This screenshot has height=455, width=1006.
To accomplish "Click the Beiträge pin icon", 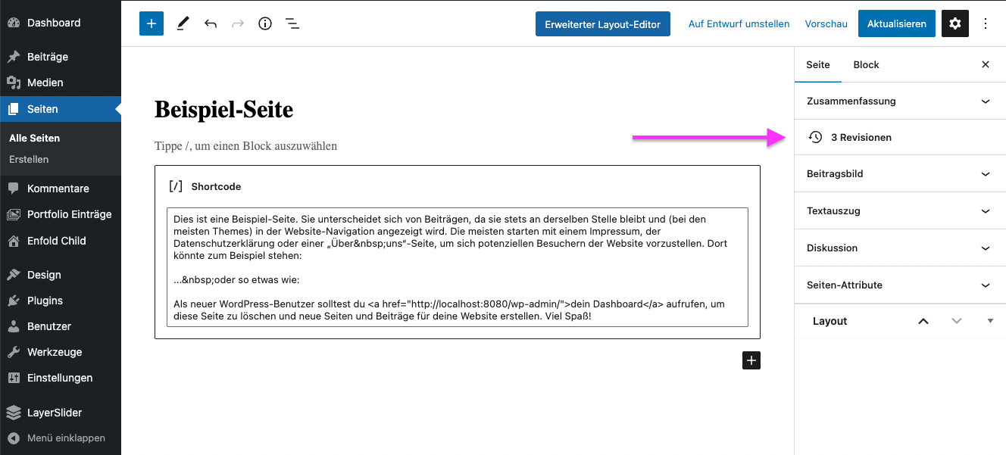I will click(x=14, y=57).
